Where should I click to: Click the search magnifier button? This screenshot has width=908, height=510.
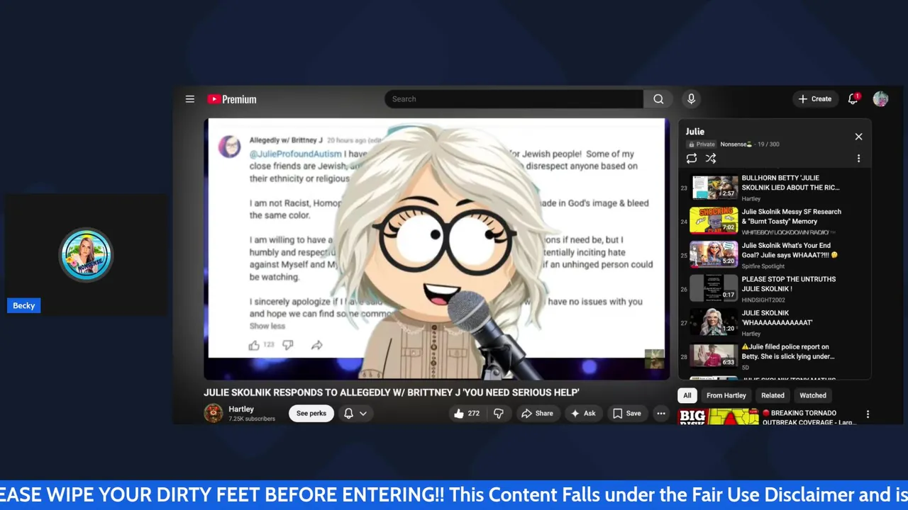click(x=658, y=99)
